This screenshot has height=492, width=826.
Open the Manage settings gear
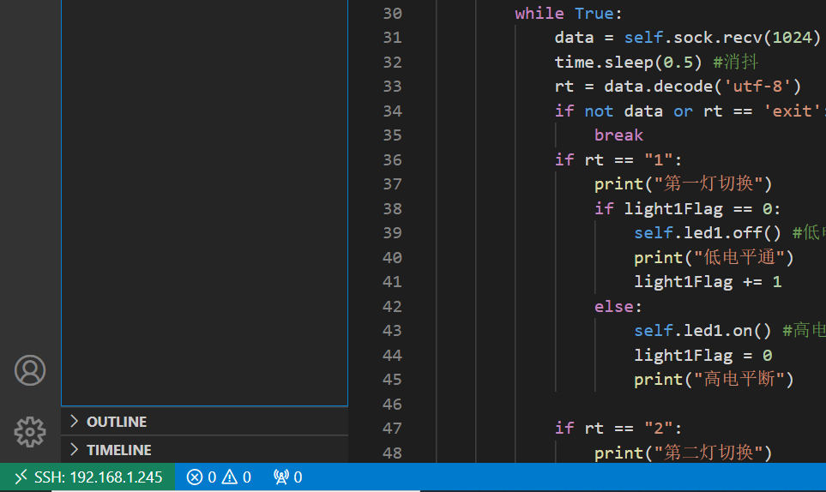pos(30,432)
